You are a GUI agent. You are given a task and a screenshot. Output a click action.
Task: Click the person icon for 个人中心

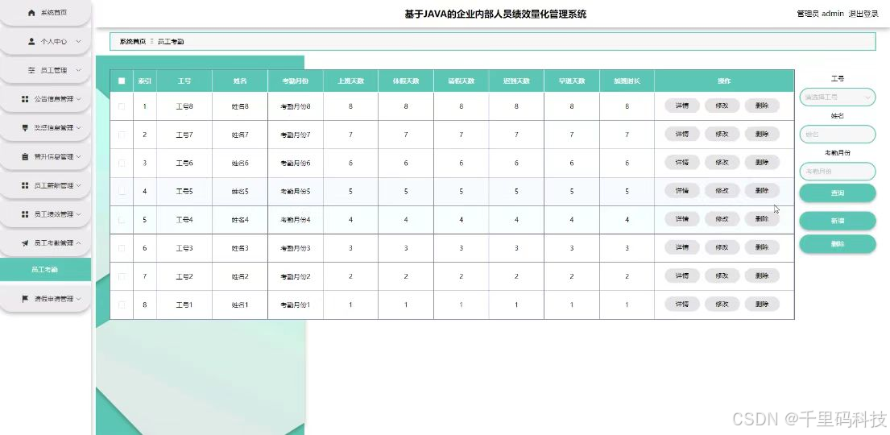coord(31,41)
